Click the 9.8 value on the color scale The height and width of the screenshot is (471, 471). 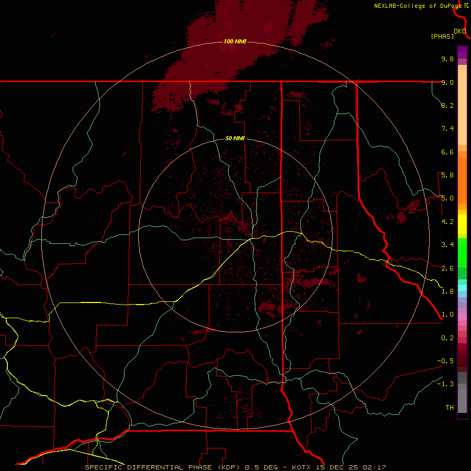(447, 59)
